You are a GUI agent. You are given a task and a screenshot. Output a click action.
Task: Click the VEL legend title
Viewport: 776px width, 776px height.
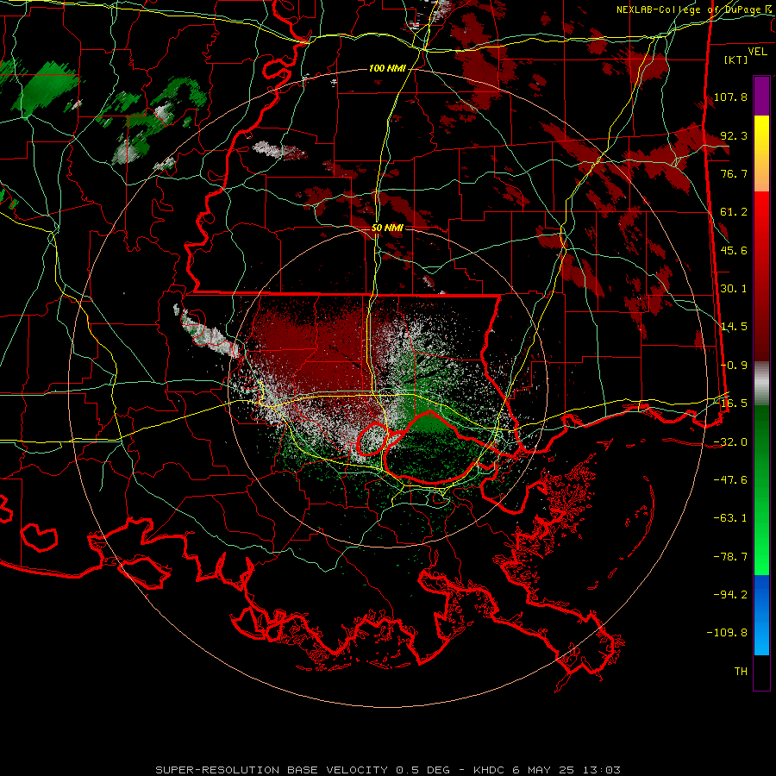[757, 51]
